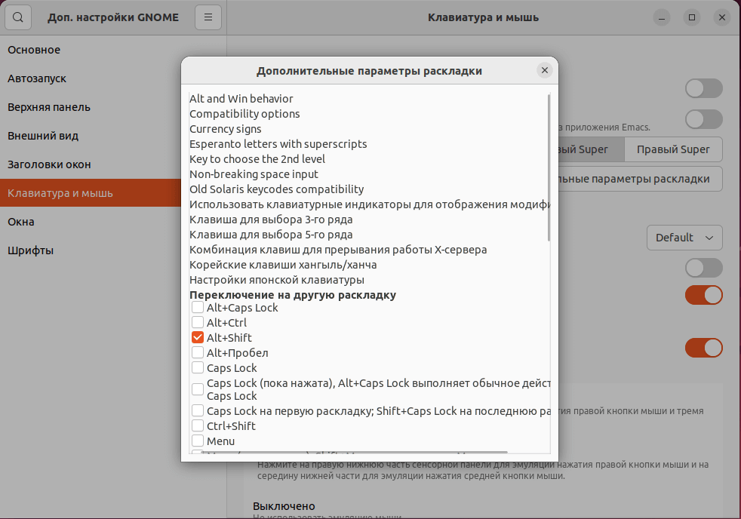Expand Currency signs options
This screenshot has width=741, height=519.
point(226,129)
